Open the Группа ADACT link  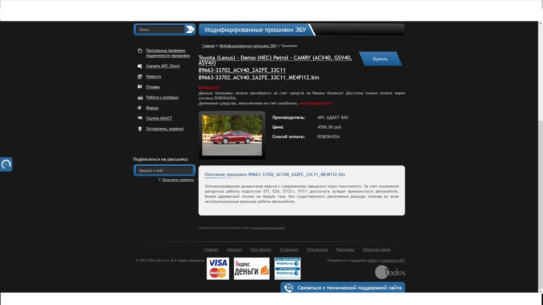pos(159,118)
